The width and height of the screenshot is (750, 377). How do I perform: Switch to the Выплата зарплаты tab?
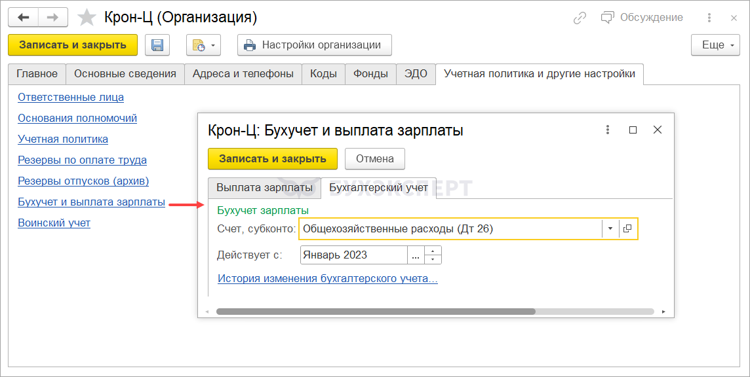tap(264, 188)
